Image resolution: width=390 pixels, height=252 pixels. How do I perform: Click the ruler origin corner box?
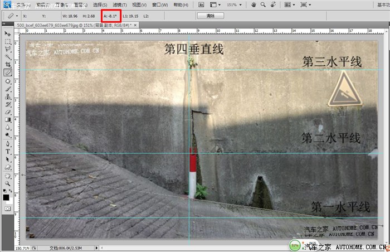(17, 31)
